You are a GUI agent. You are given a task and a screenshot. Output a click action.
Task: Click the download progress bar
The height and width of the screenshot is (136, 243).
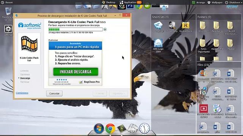[x=76, y=29]
